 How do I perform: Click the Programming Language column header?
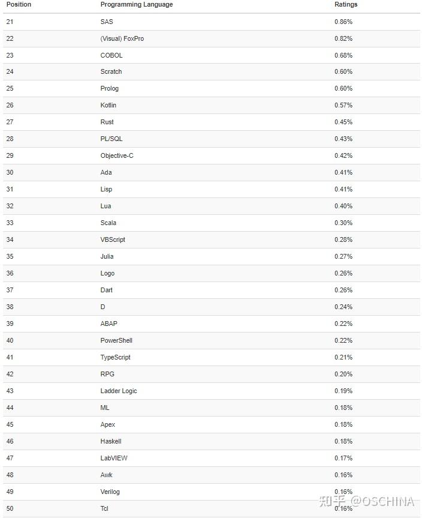[137, 4]
